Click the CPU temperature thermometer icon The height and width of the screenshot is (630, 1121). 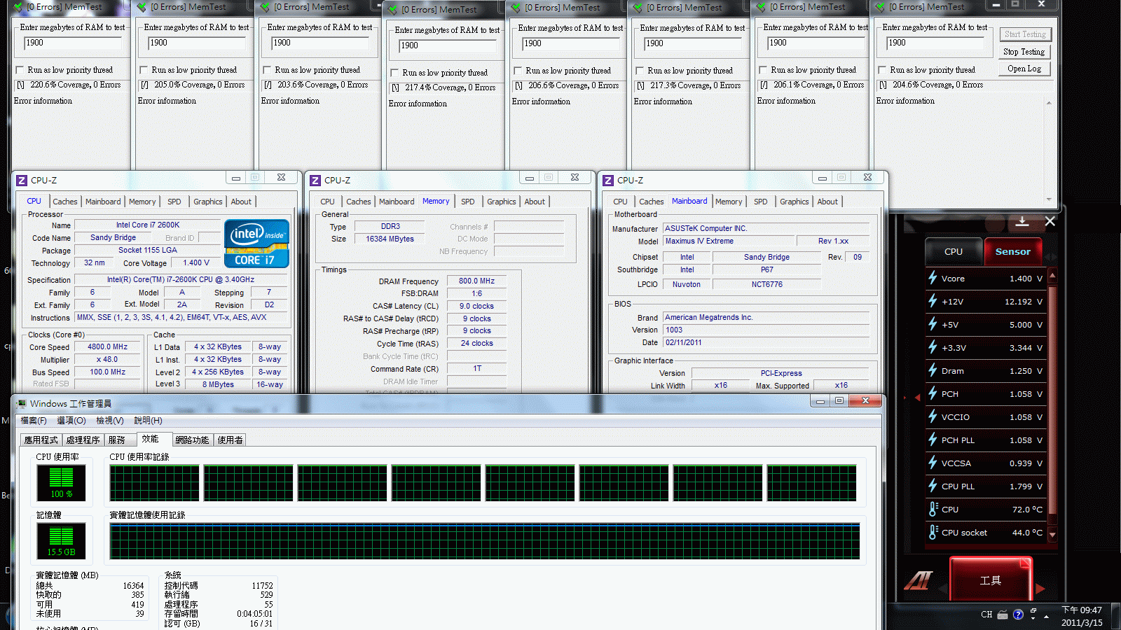[933, 509]
